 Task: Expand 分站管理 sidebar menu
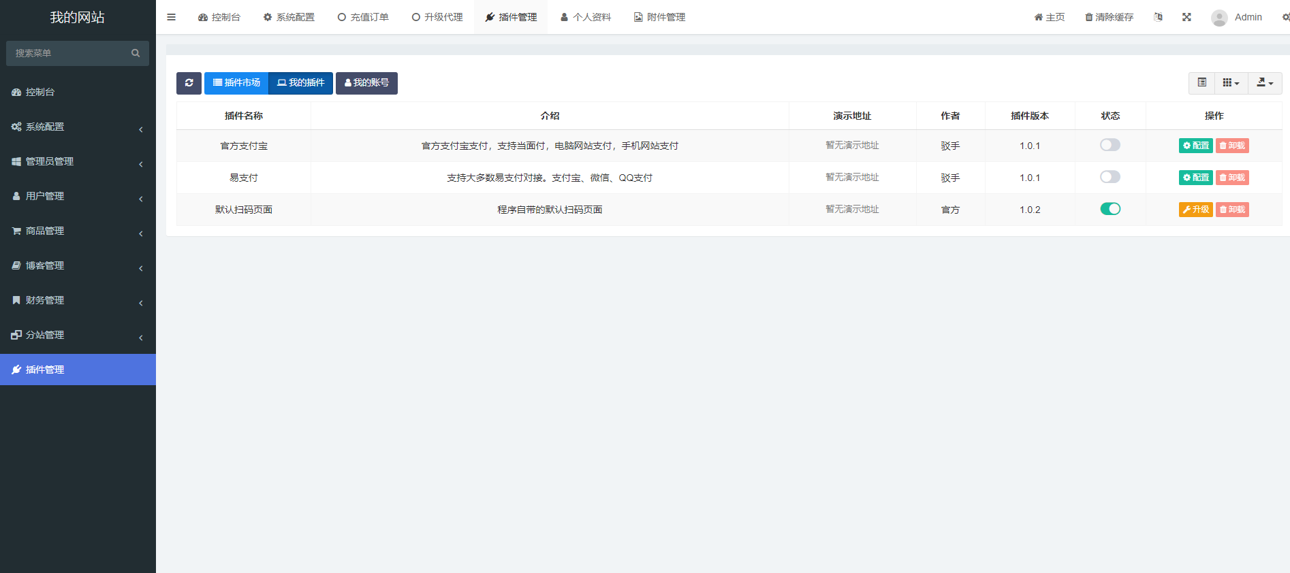pos(78,335)
